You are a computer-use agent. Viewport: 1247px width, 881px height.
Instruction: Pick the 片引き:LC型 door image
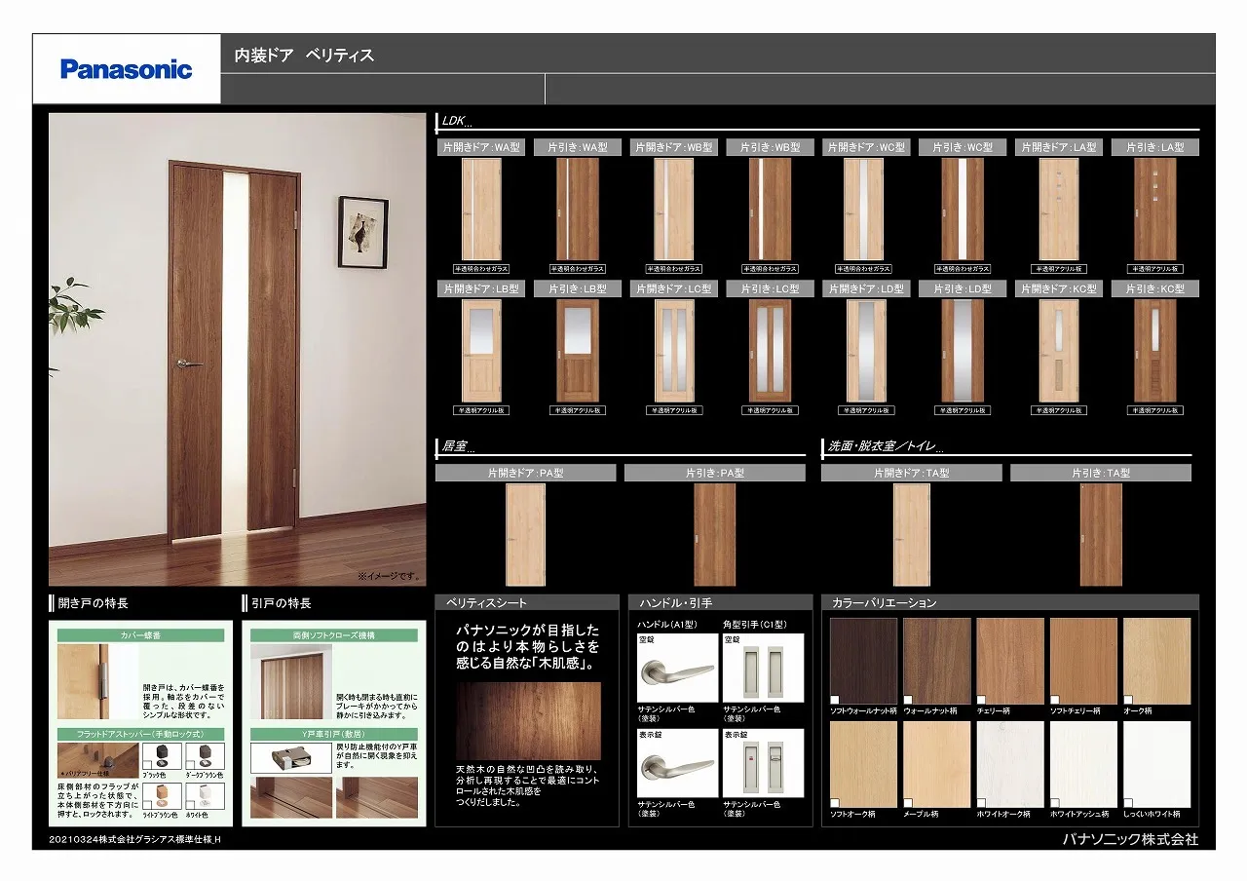coord(770,351)
